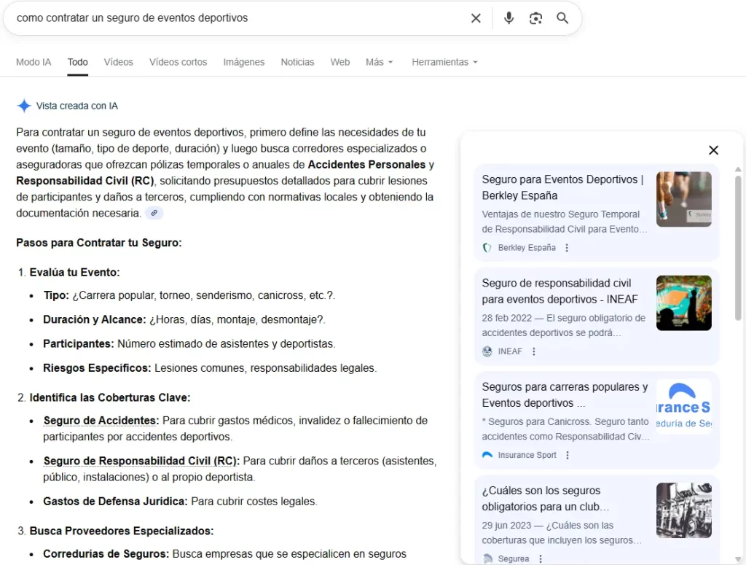746x565 pixels.
Task: Start voice search with microphone icon
Action: [x=509, y=18]
